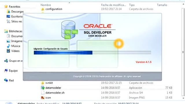This screenshot has height=104, width=185.
Task: Select Descargas in the navigation pane
Action: 17,12
